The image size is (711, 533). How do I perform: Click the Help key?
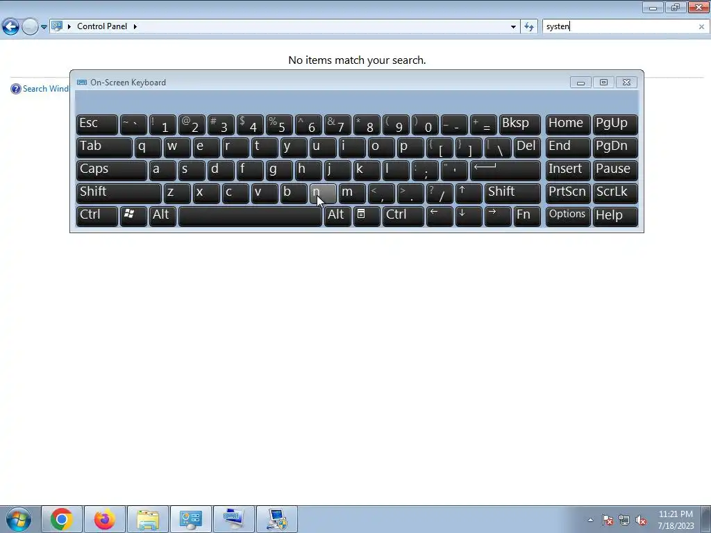(615, 217)
